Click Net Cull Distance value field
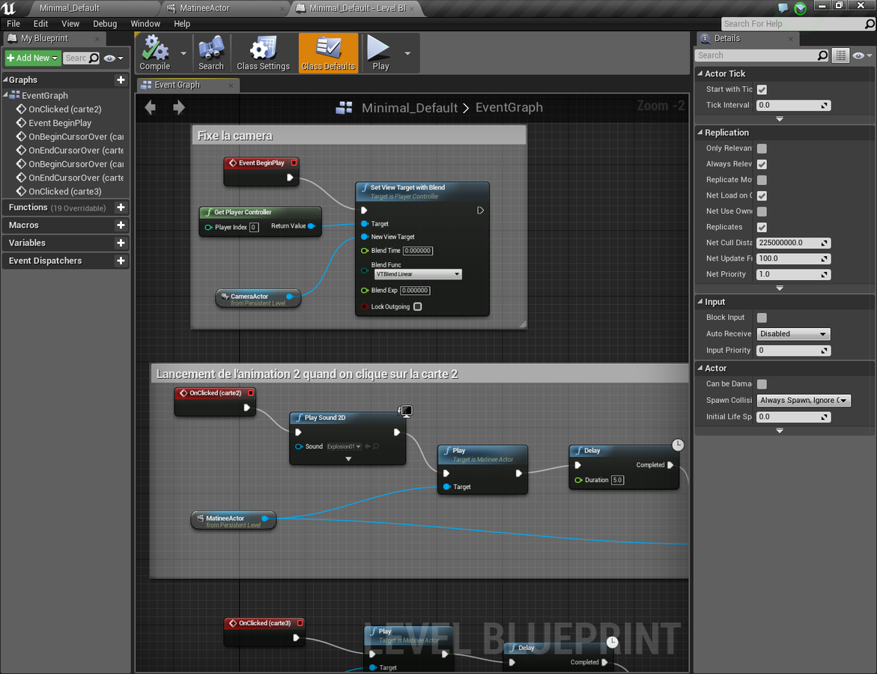The image size is (877, 674). (x=793, y=243)
